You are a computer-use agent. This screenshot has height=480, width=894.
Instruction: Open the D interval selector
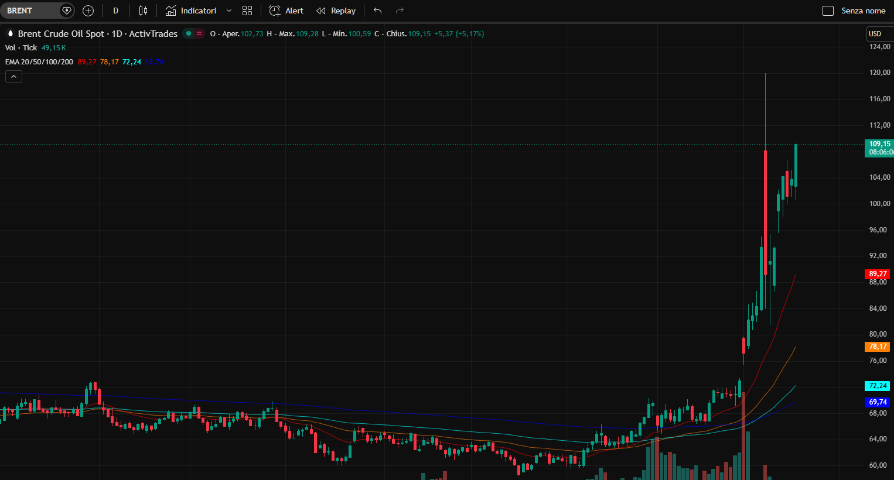(115, 11)
